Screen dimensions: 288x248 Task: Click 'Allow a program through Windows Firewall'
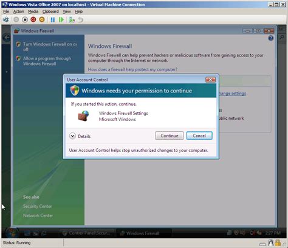tap(47, 61)
